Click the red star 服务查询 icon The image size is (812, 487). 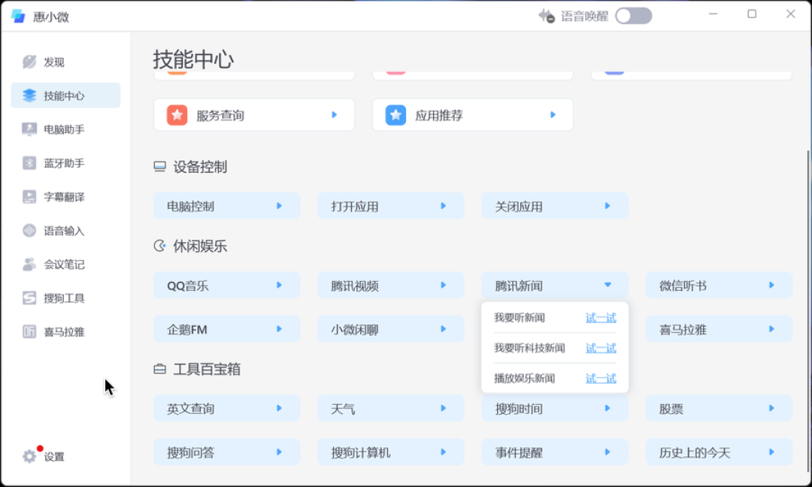pyautogui.click(x=177, y=115)
